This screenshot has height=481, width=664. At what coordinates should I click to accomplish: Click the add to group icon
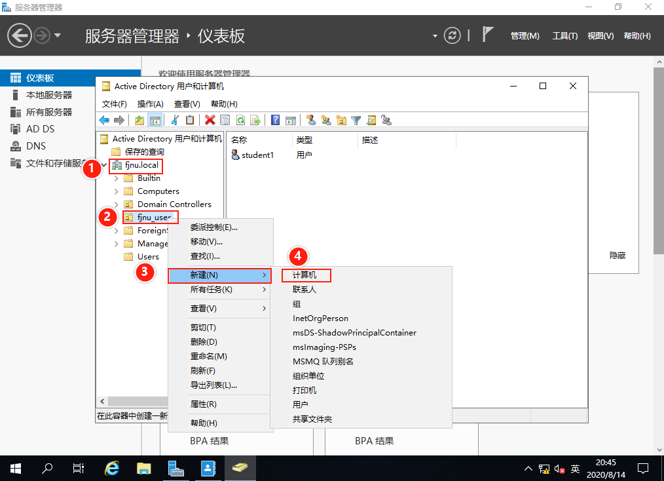(386, 121)
